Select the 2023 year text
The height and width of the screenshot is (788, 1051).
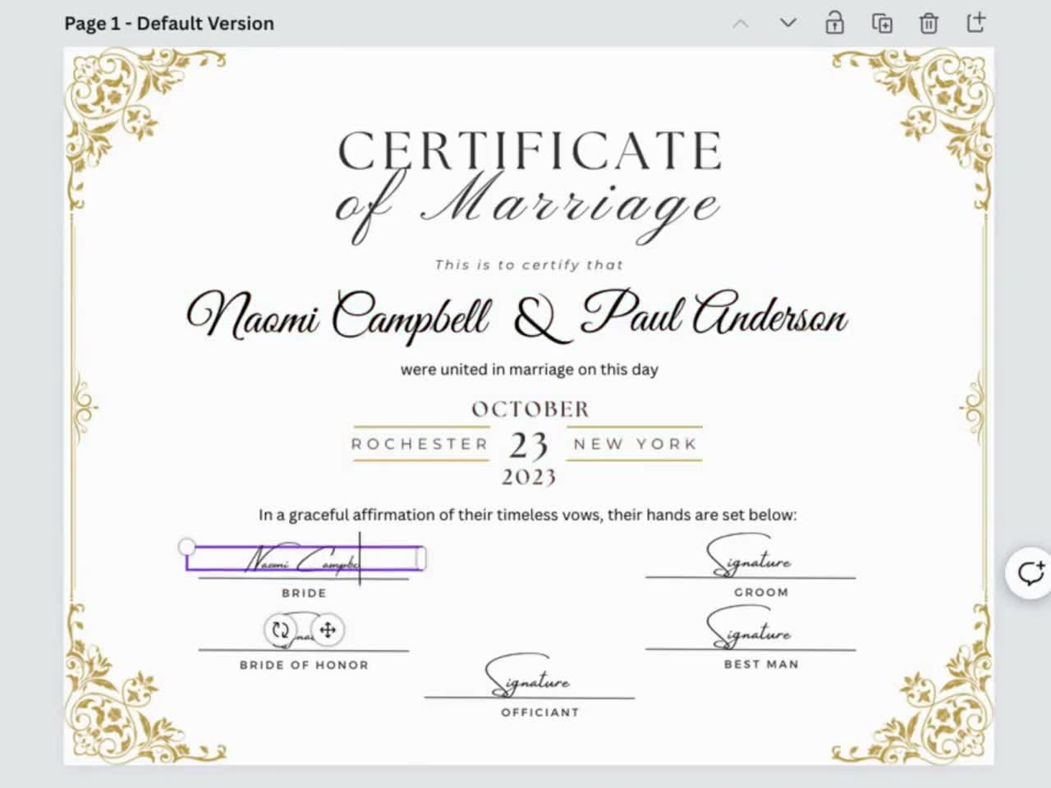coord(529,477)
